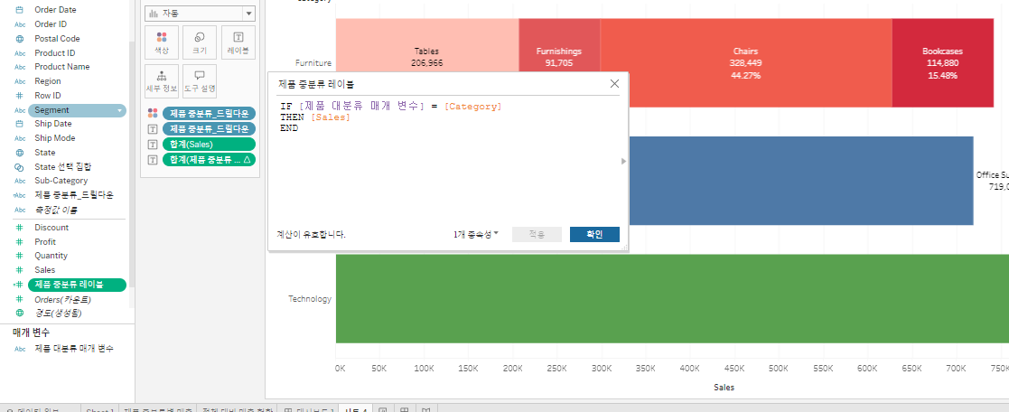Click the 확인 button
The height and width of the screenshot is (412, 1009).
point(594,234)
